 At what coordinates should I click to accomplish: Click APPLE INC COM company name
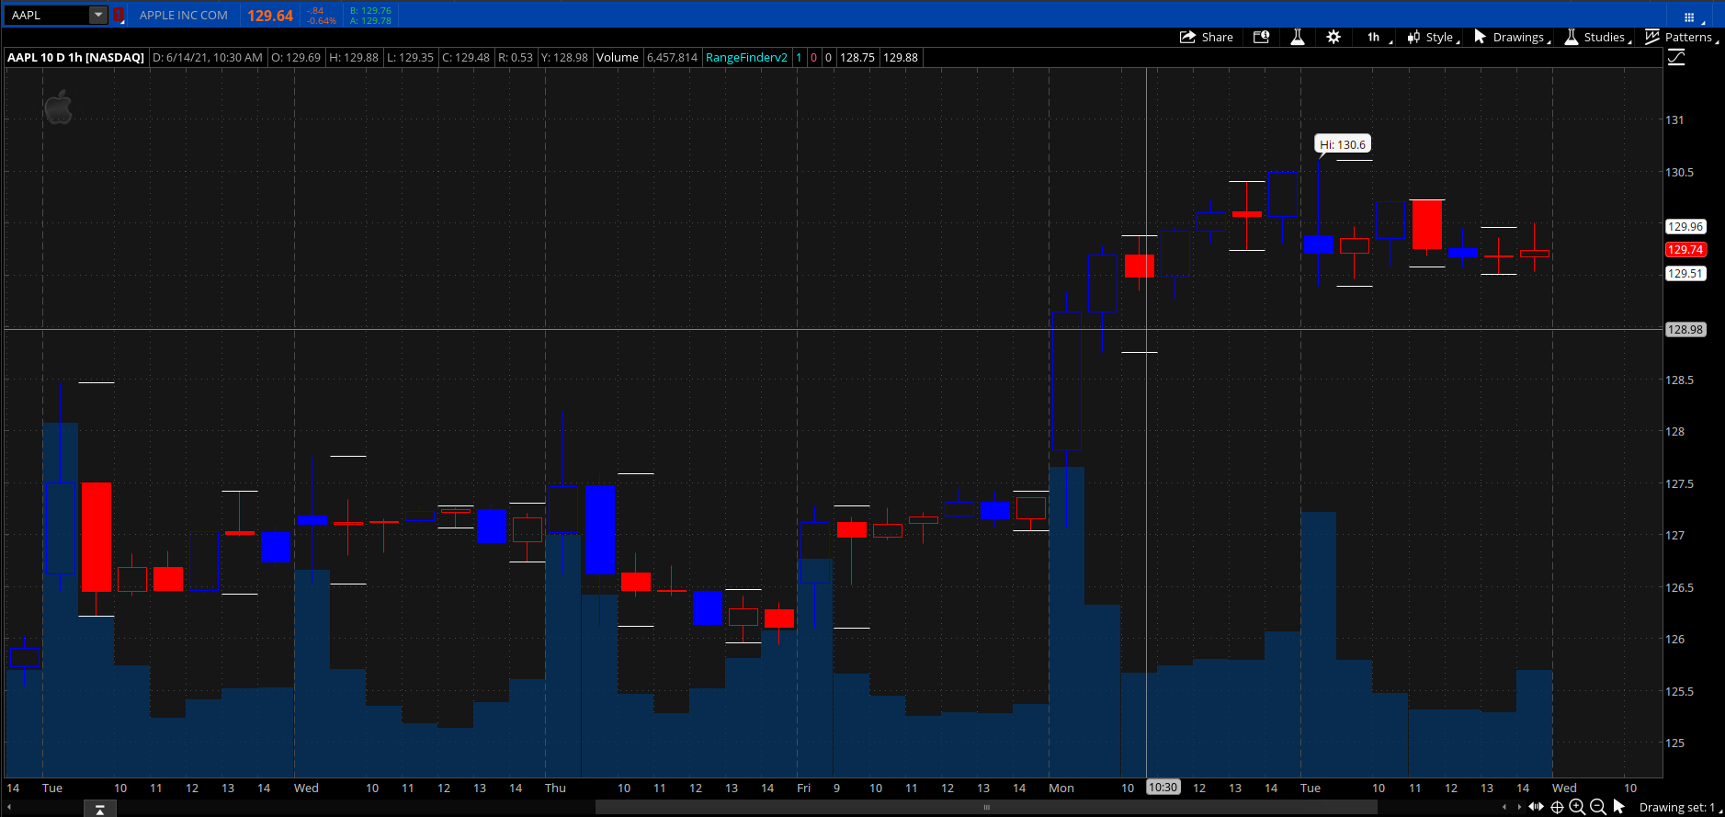tap(184, 15)
